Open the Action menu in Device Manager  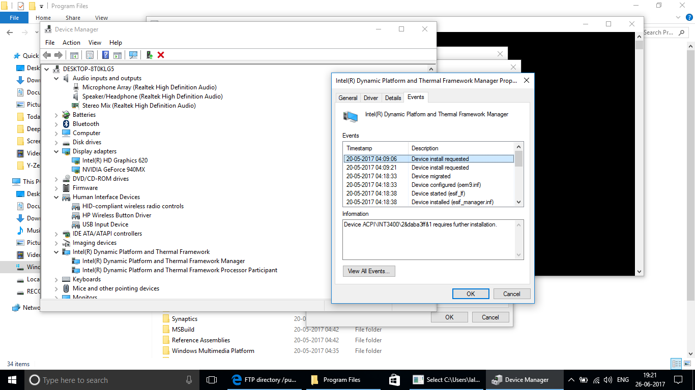(x=71, y=43)
